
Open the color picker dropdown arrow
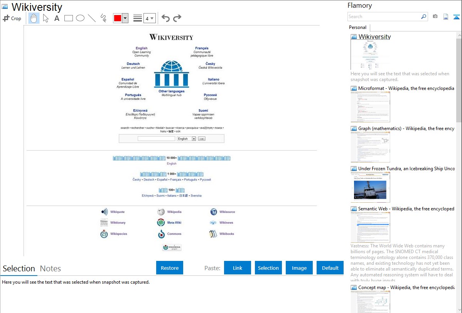tap(125, 18)
